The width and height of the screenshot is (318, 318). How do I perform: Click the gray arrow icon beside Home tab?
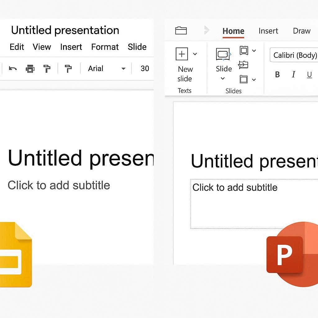(207, 30)
